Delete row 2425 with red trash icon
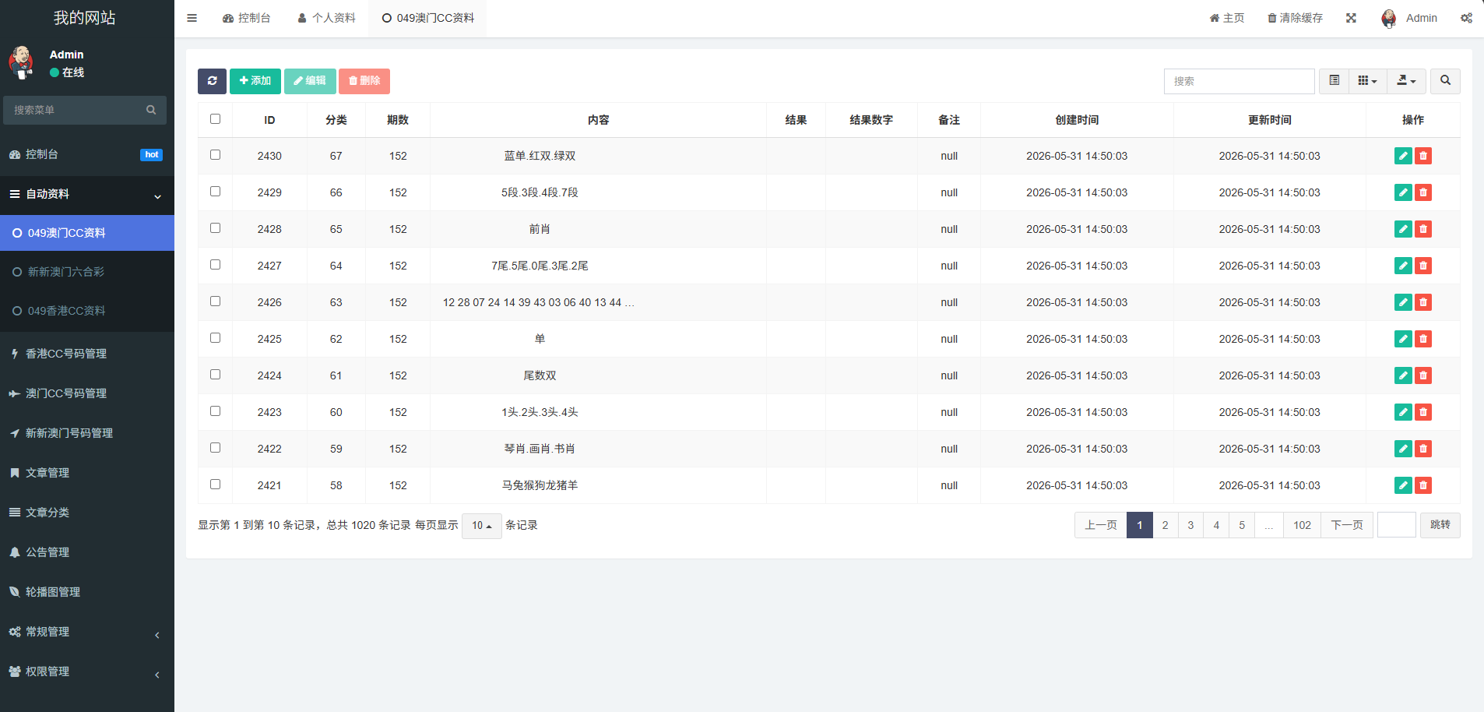 click(1423, 339)
